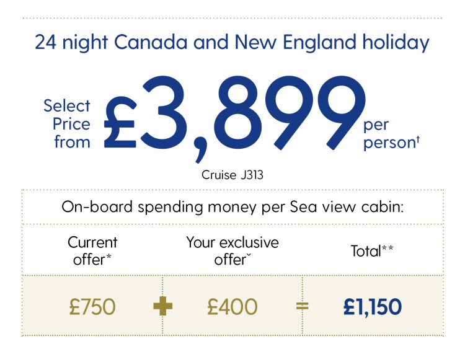This screenshot has width=465, height=349.
Task: Click the large pound sterling symbol
Action: pos(120,123)
